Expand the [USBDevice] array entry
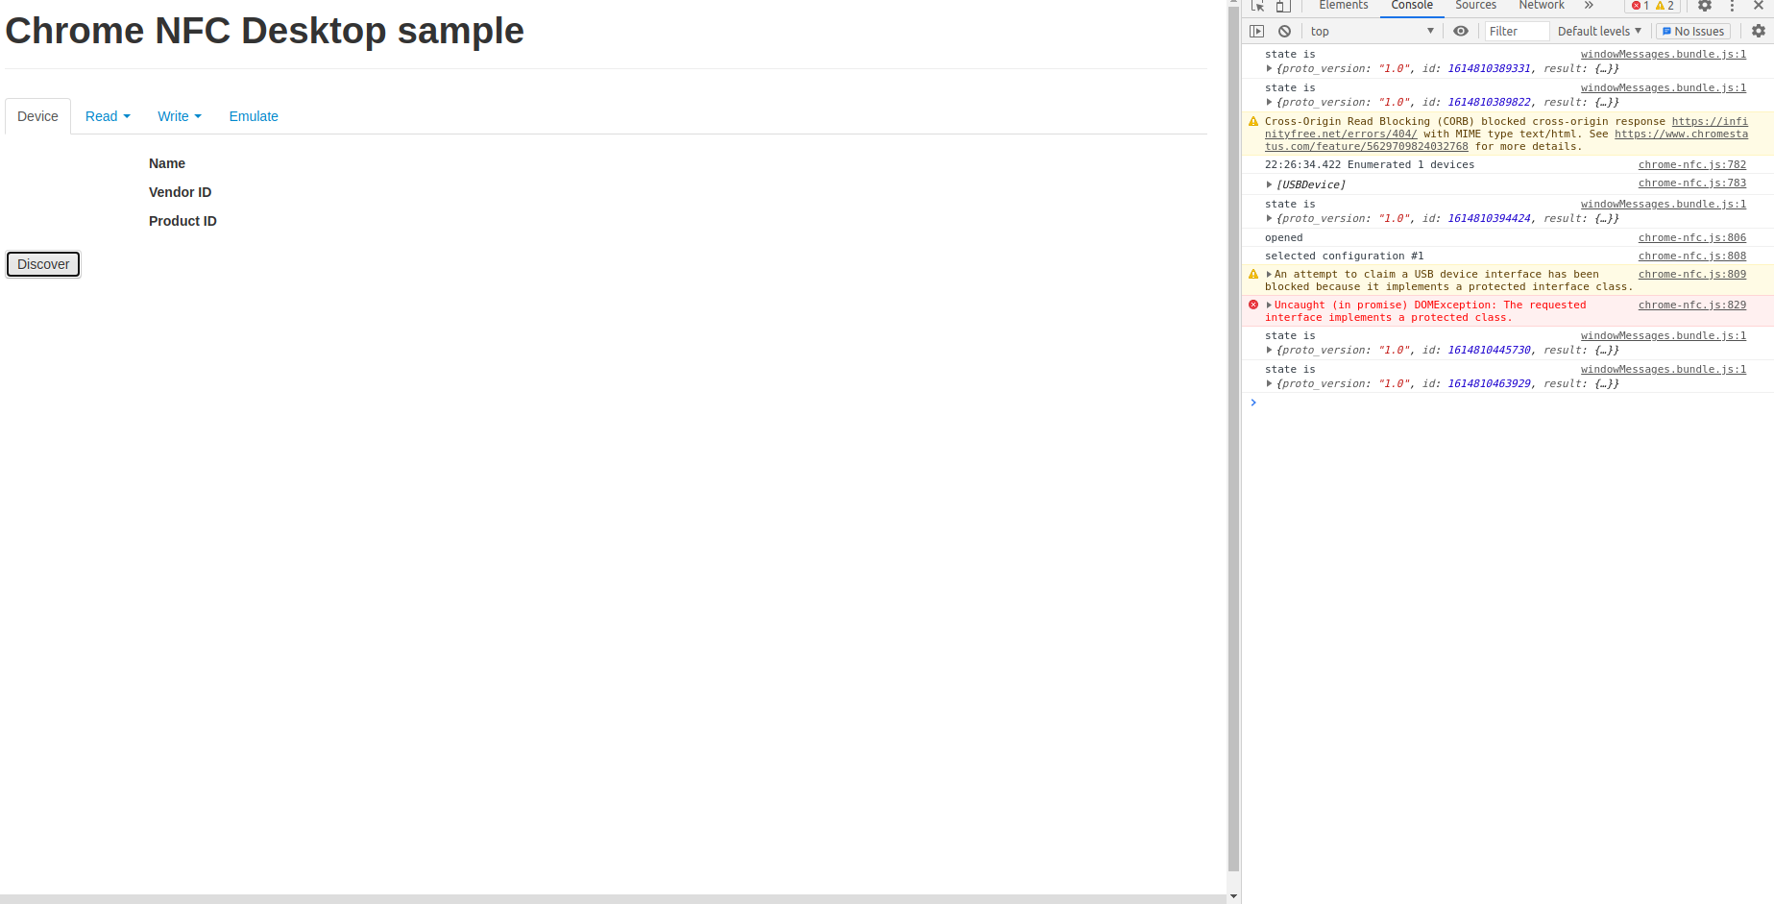 click(1270, 184)
